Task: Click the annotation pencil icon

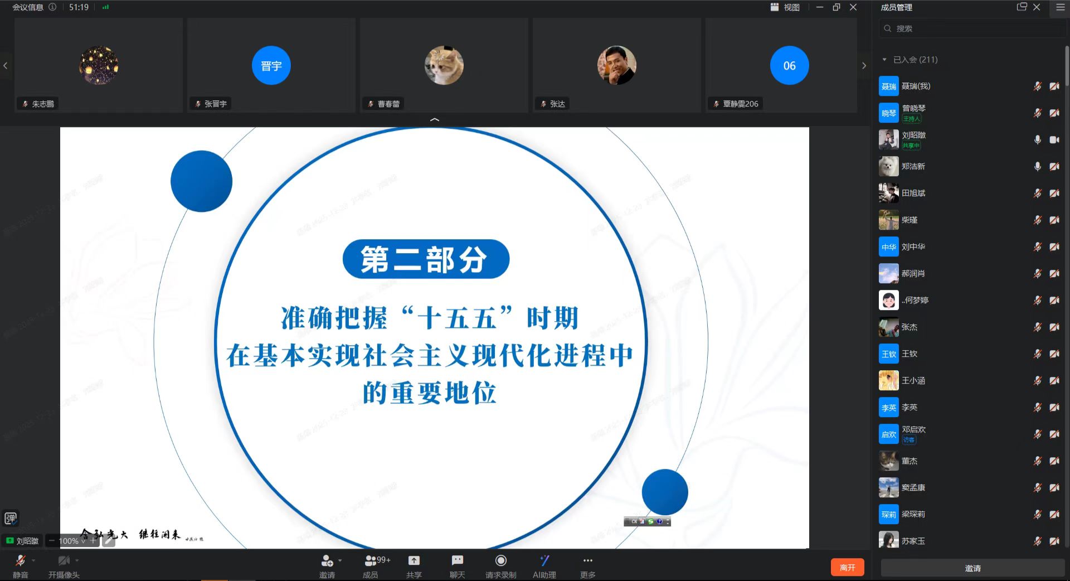Action: (x=109, y=540)
